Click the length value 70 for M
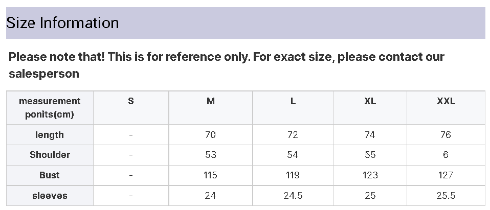Screen dimensions: 490x210 [211, 135]
